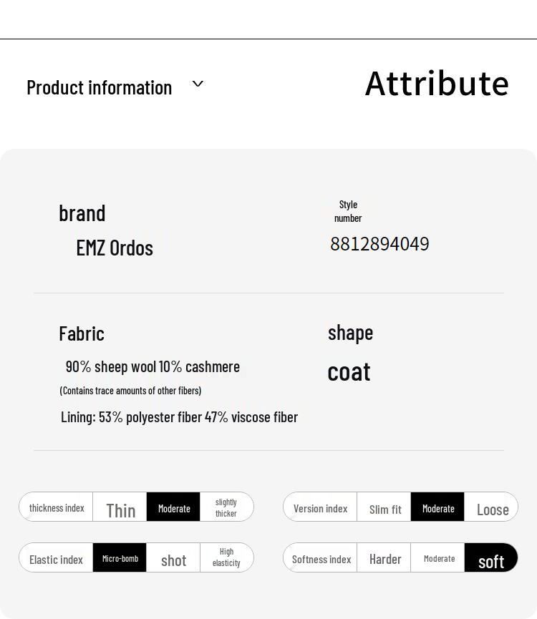Pick Harder softness option
537x619 pixels.
tap(384, 558)
